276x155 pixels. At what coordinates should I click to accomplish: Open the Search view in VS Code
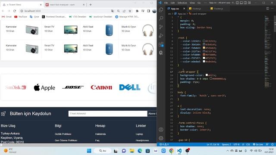point(161,18)
